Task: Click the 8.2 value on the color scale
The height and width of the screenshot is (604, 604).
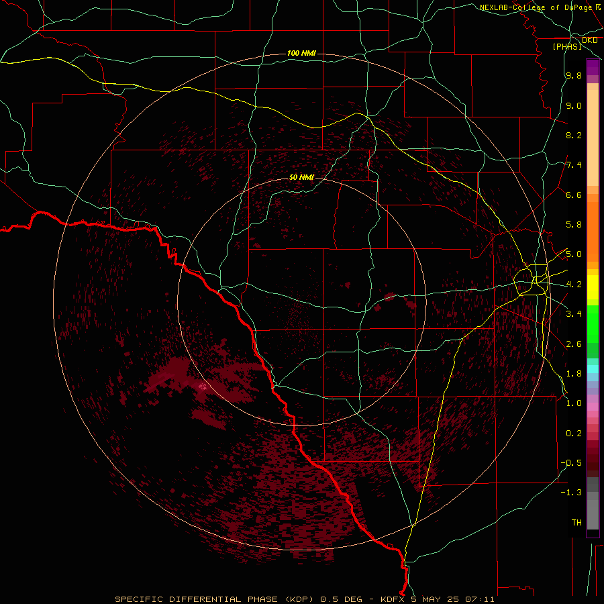Action: (574, 135)
